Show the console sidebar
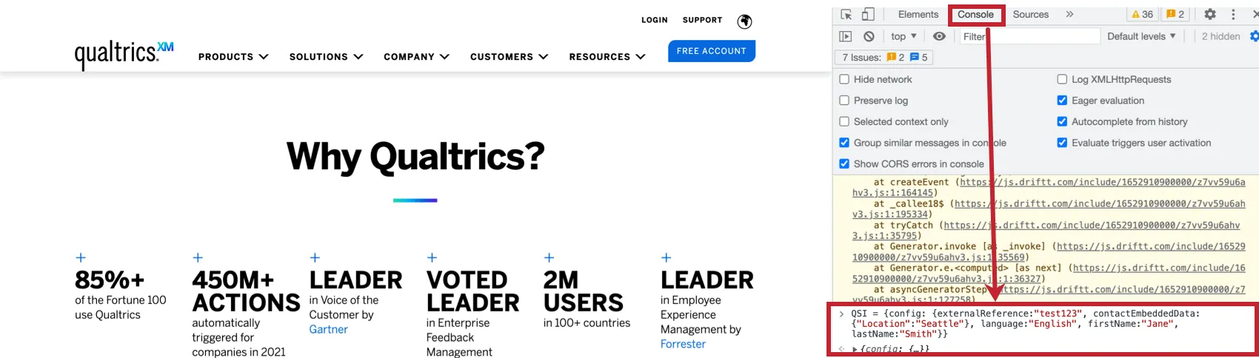This screenshot has height=358, width=1259. point(846,36)
